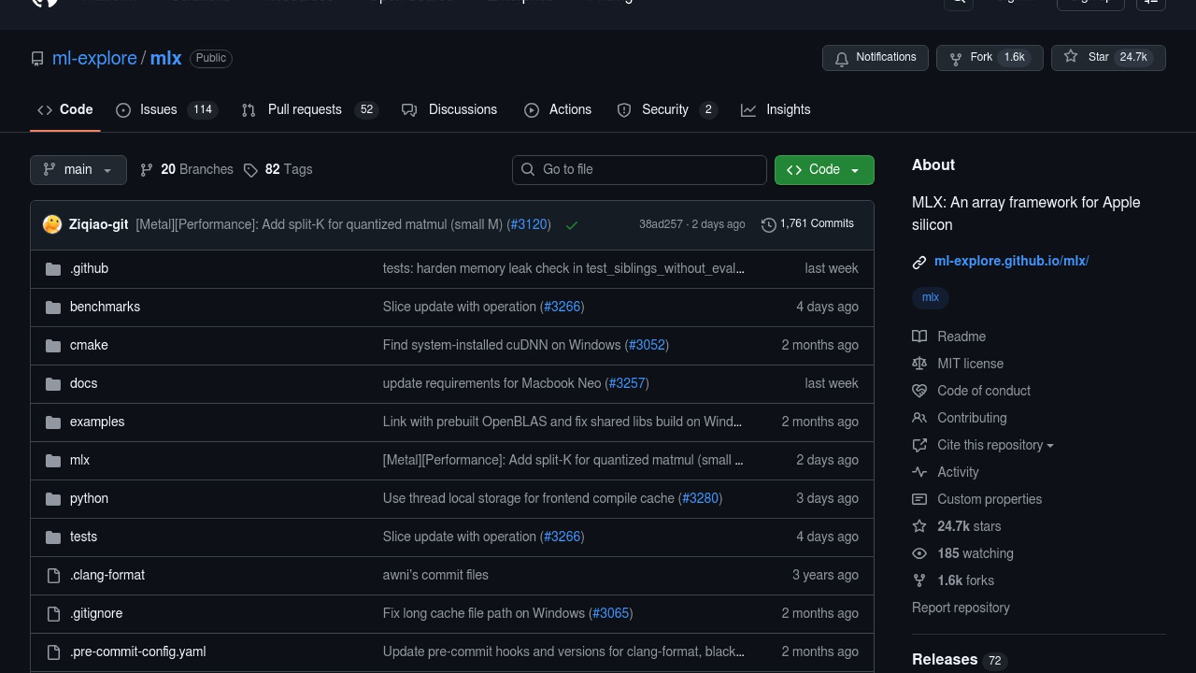This screenshot has height=673, width=1196.
Task: Click the star icon to star repository
Action: (1071, 57)
